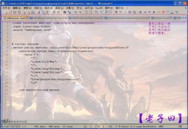Open the 运行(R) Run menu
The image size is (188, 129).
click(x=89, y=8)
